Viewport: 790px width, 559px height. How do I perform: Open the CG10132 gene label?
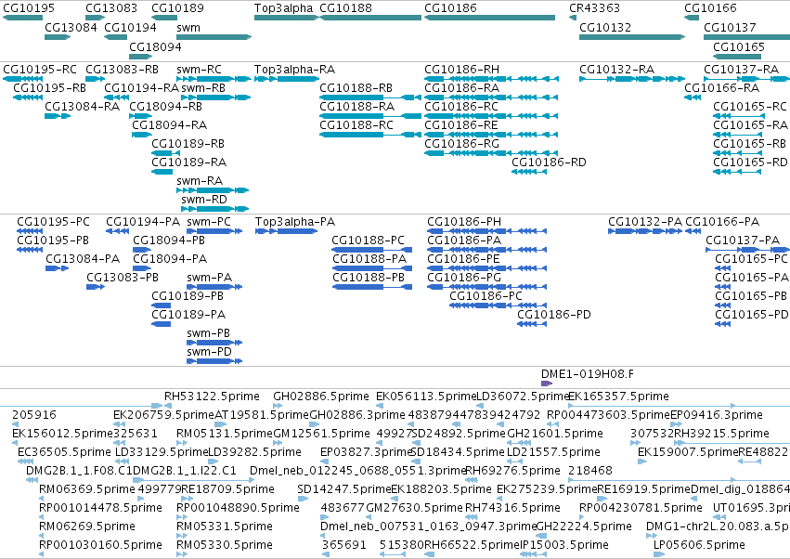point(605,27)
